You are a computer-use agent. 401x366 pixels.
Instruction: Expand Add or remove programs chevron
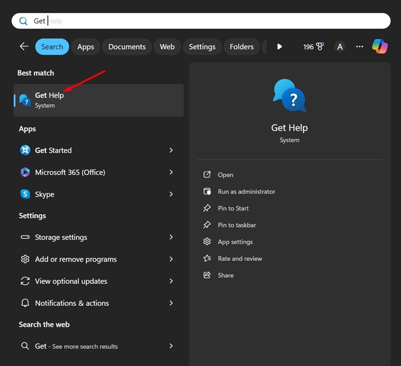click(x=171, y=259)
